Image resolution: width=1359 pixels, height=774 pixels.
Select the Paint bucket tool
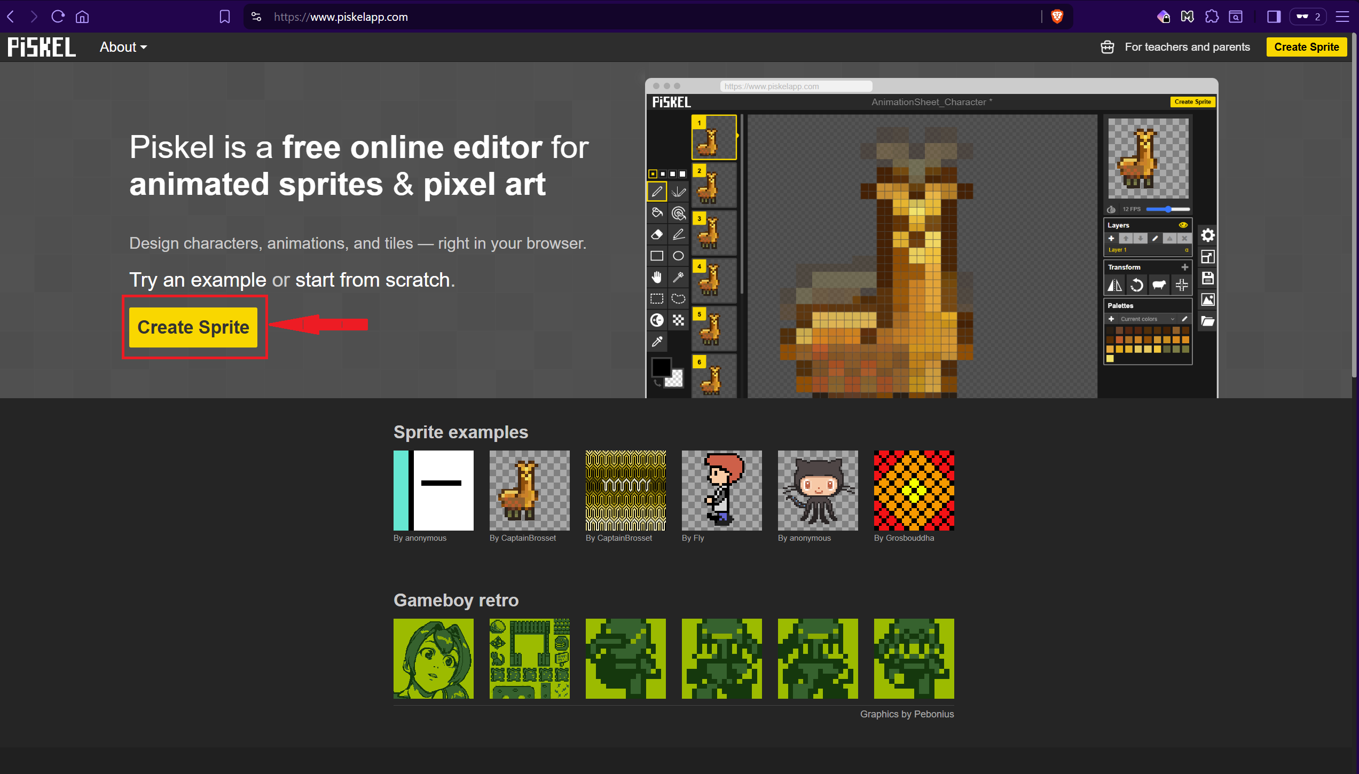(x=657, y=213)
